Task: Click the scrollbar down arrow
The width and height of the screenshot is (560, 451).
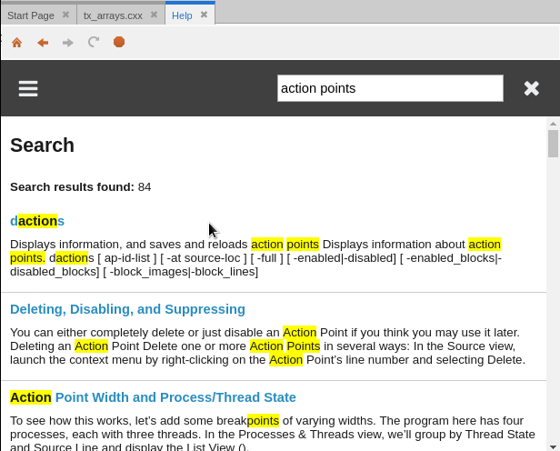Action: [x=553, y=445]
